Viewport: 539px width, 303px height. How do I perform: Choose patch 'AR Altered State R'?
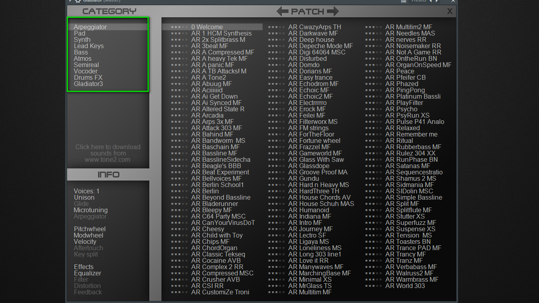click(x=218, y=109)
